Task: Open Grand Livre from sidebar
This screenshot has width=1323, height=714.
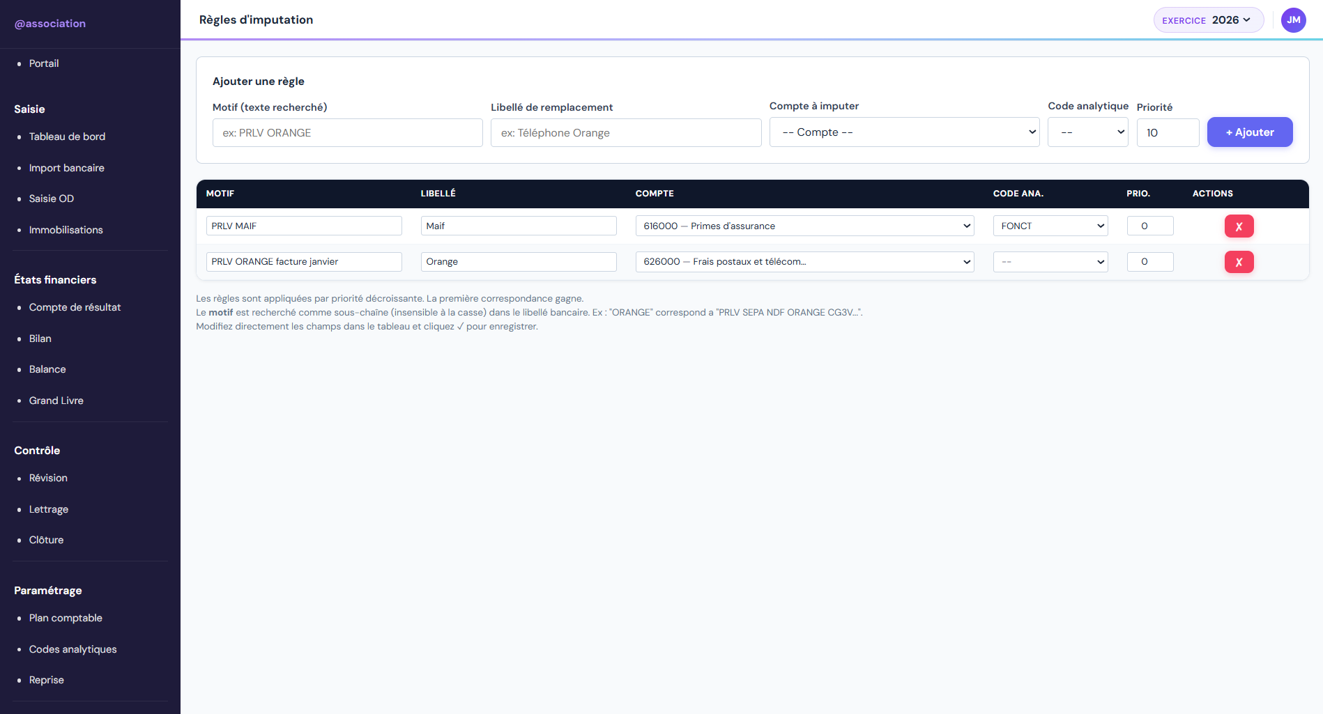Action: [x=56, y=401]
